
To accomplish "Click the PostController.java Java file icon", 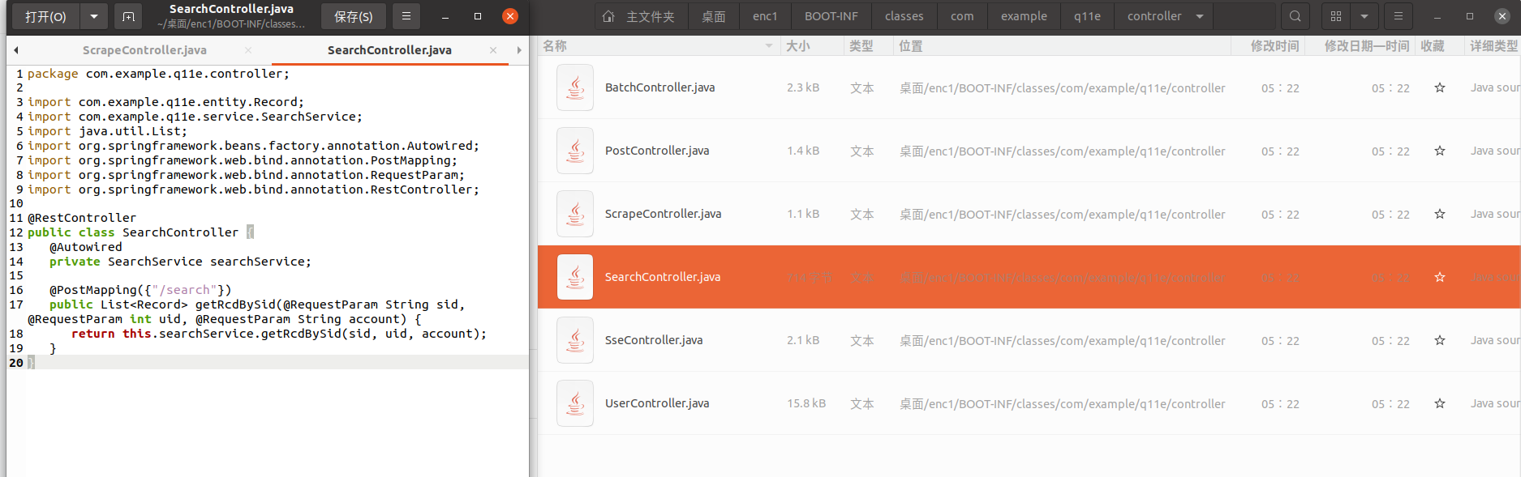I will click(575, 151).
